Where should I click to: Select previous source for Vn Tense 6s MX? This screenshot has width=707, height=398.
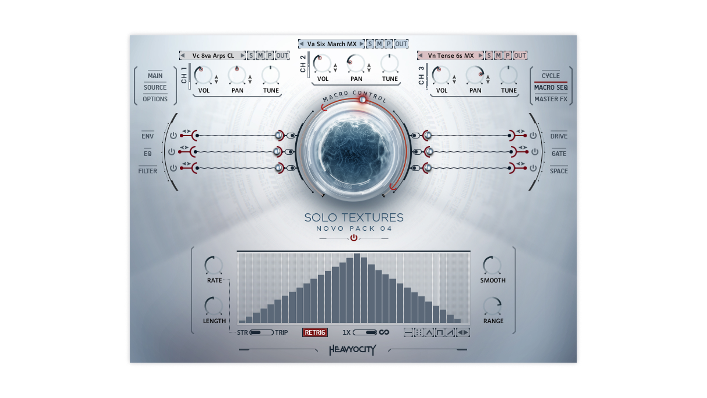tap(421, 56)
